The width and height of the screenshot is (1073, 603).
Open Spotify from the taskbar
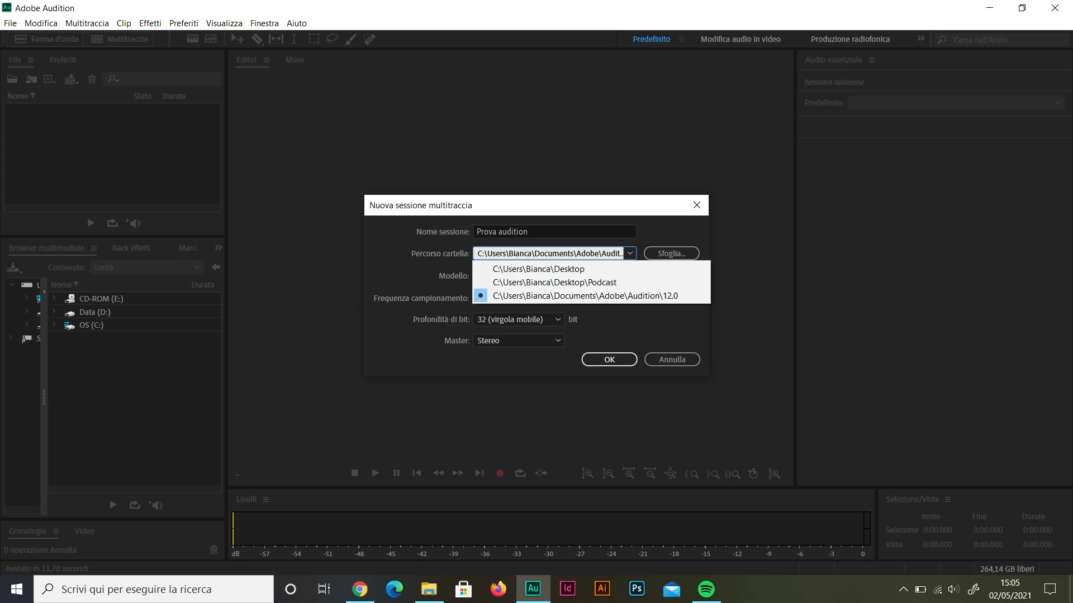pos(706,589)
